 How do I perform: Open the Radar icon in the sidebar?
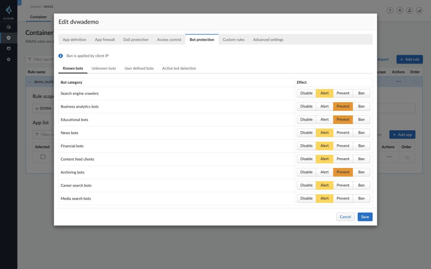pos(9,27)
